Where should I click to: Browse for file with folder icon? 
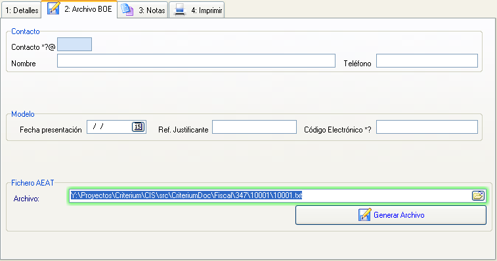478,195
